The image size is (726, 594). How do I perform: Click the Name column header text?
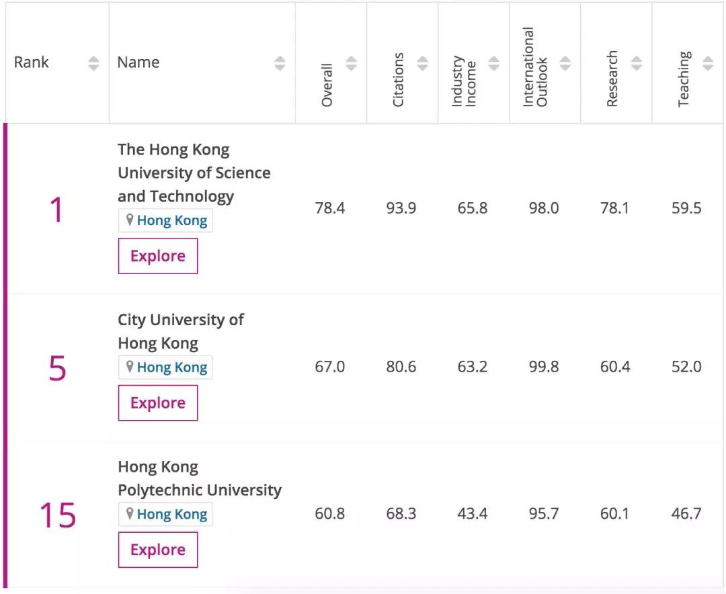pos(138,62)
